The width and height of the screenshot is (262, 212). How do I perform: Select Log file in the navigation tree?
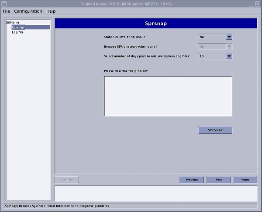tap(18, 32)
